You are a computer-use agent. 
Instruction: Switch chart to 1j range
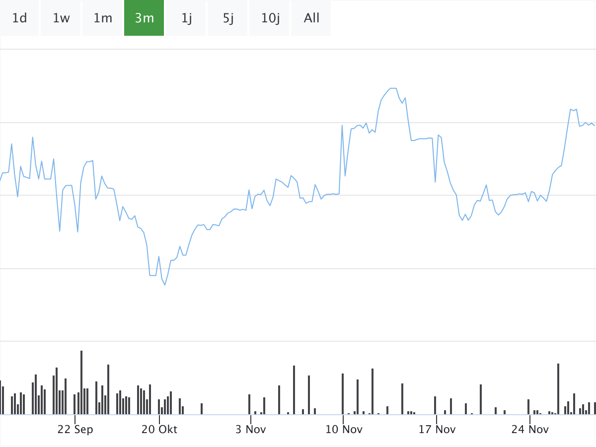[x=186, y=18]
